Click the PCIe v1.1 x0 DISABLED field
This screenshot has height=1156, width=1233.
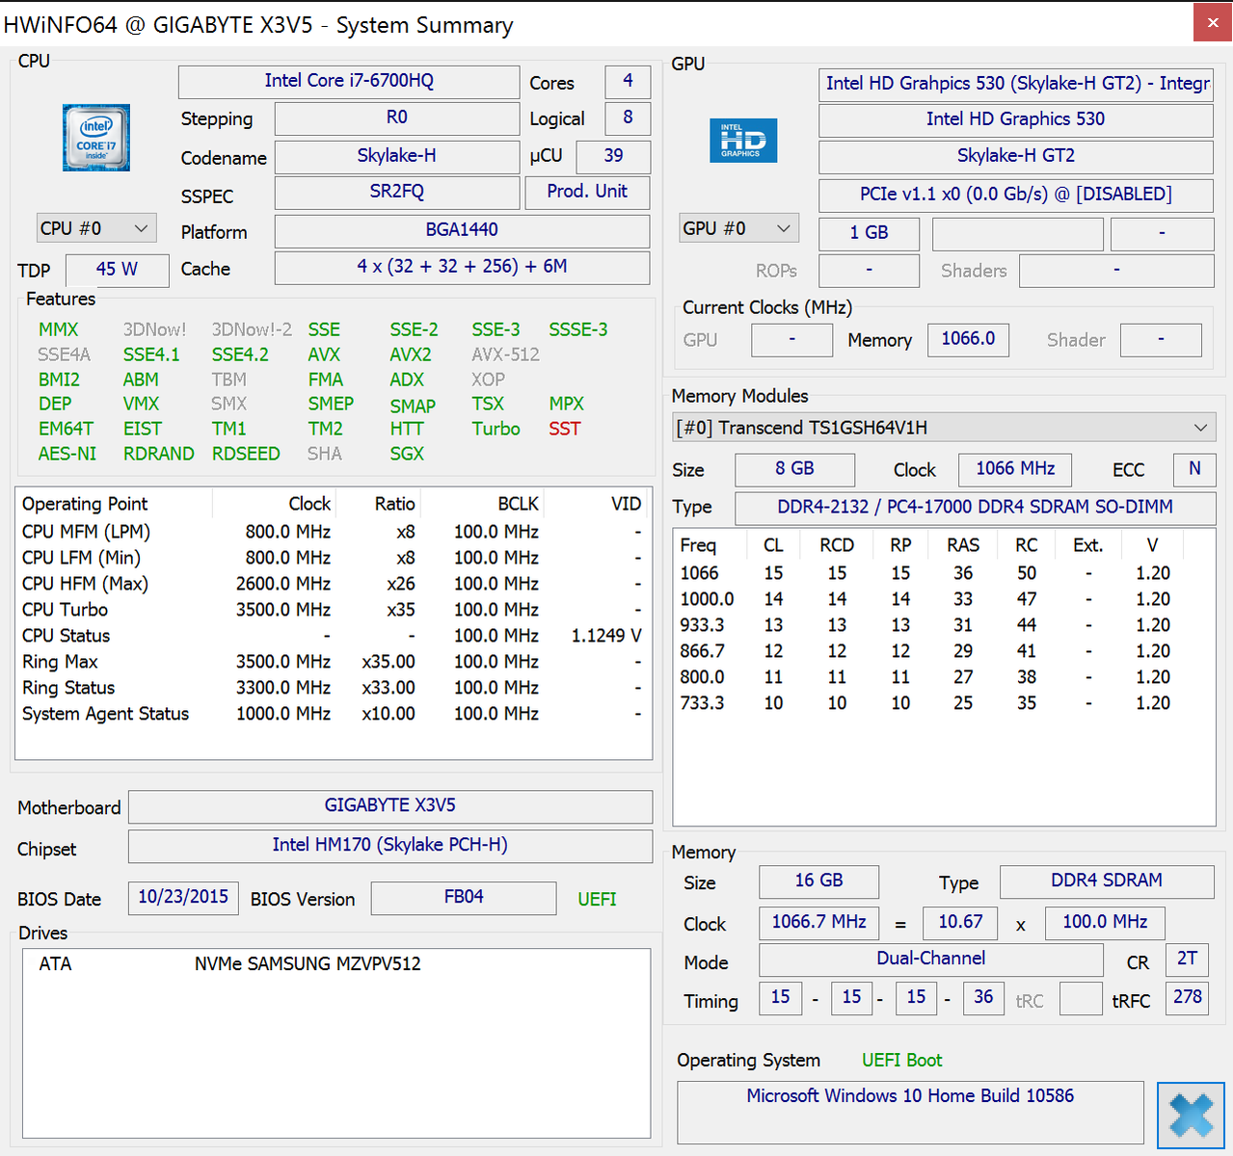coord(1016,196)
